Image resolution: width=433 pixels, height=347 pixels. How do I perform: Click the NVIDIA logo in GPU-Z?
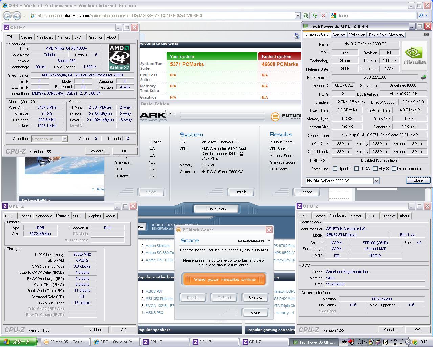pos(415,56)
